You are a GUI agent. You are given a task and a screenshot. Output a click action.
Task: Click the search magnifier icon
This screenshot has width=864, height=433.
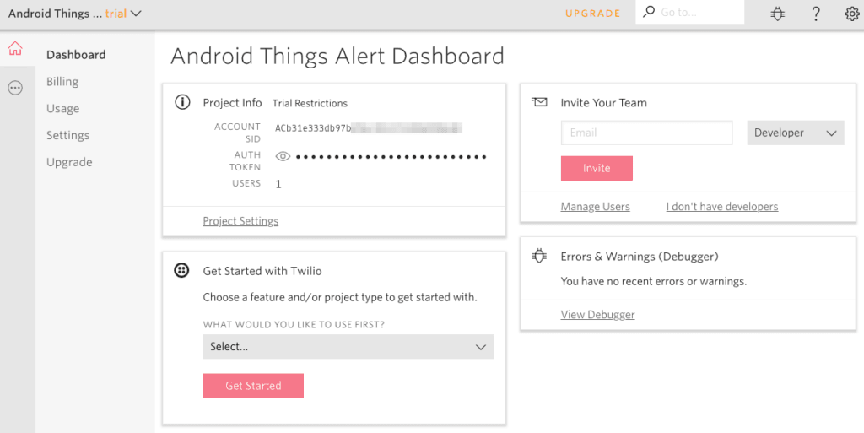(649, 11)
